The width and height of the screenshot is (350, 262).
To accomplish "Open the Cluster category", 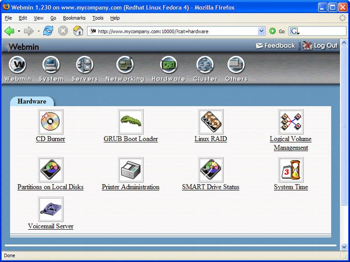I will (205, 65).
